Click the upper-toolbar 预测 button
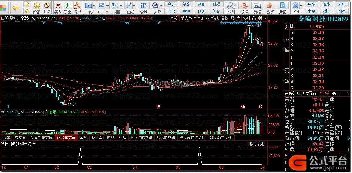The height and width of the screenshot is (173, 352). pos(201,11)
